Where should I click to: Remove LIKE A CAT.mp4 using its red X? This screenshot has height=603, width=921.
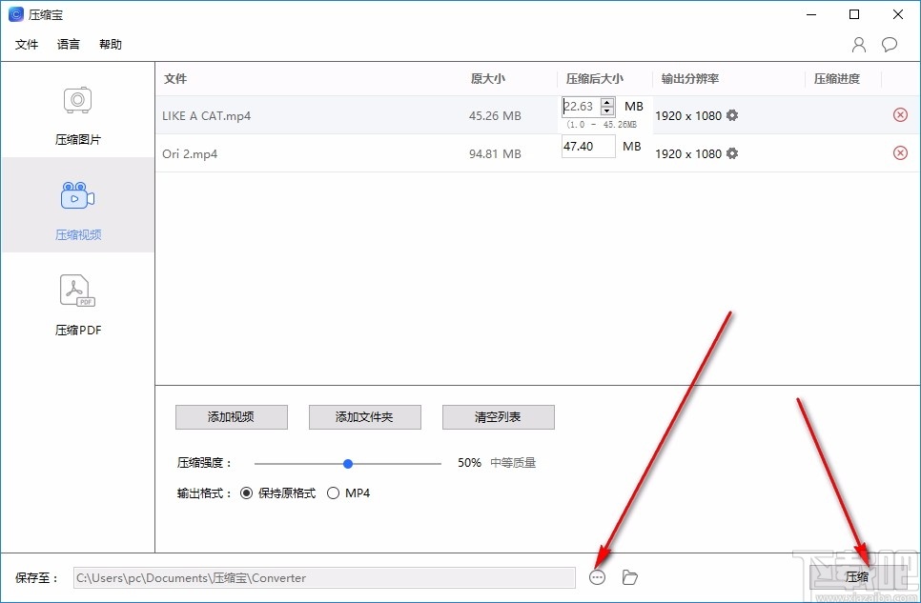tap(900, 114)
